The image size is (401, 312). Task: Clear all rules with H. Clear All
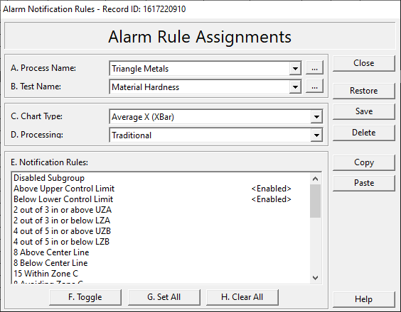pyautogui.click(x=242, y=297)
